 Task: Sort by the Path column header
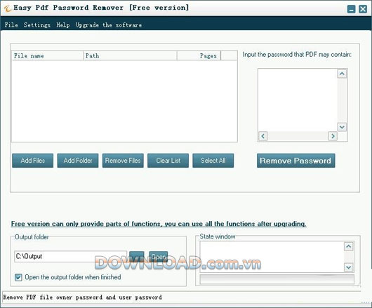[x=130, y=55]
